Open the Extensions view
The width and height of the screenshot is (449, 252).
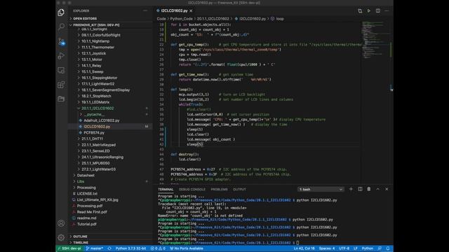pyautogui.click(x=61, y=85)
